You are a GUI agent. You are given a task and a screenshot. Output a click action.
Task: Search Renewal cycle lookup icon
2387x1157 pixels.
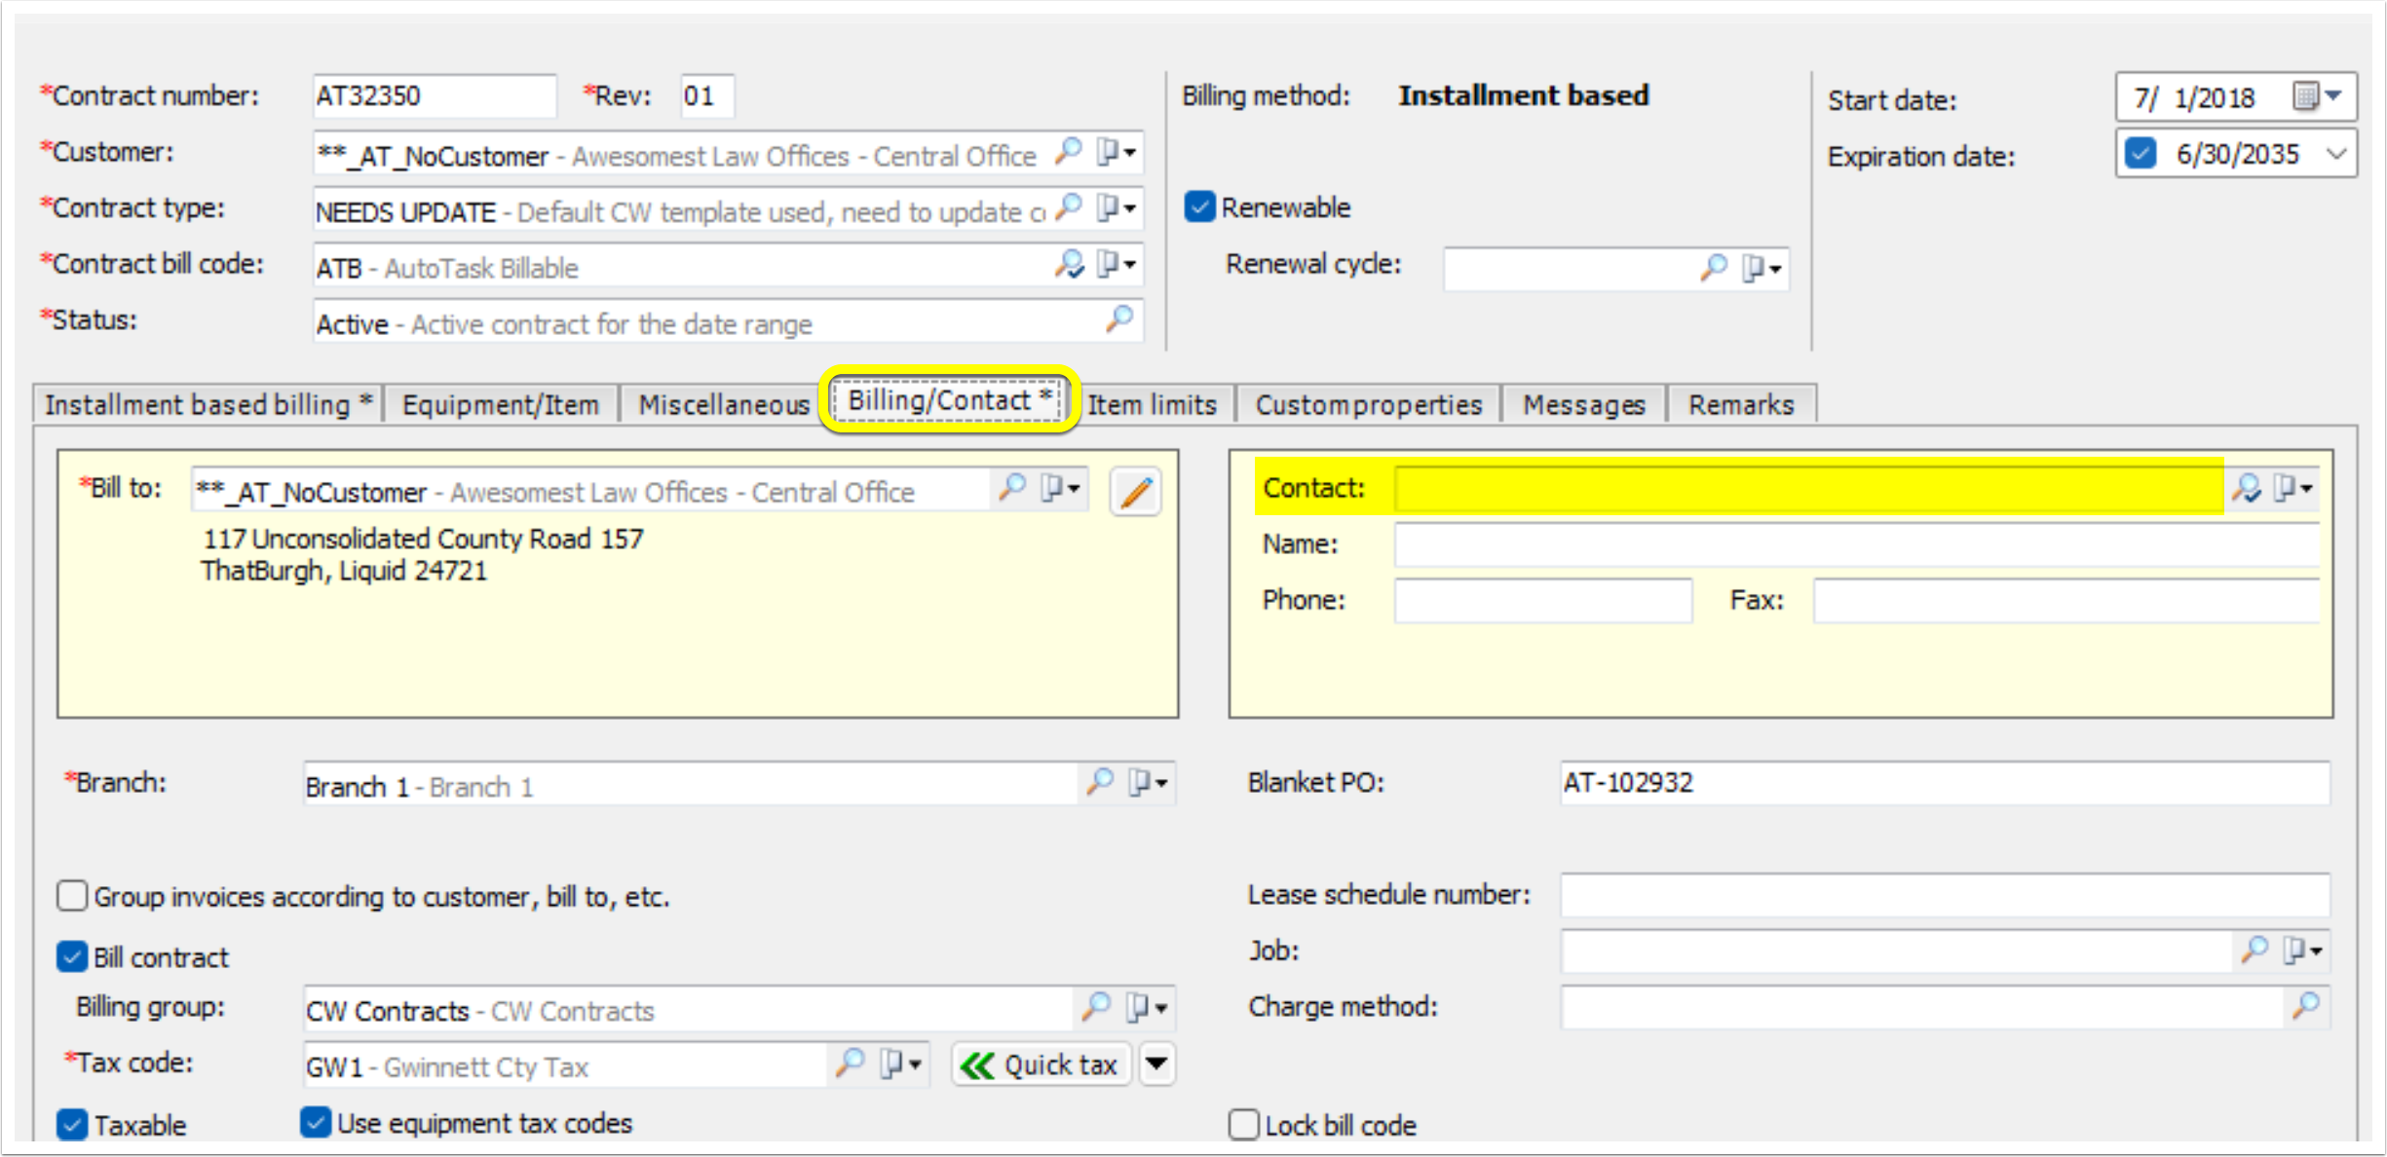pos(1714,268)
